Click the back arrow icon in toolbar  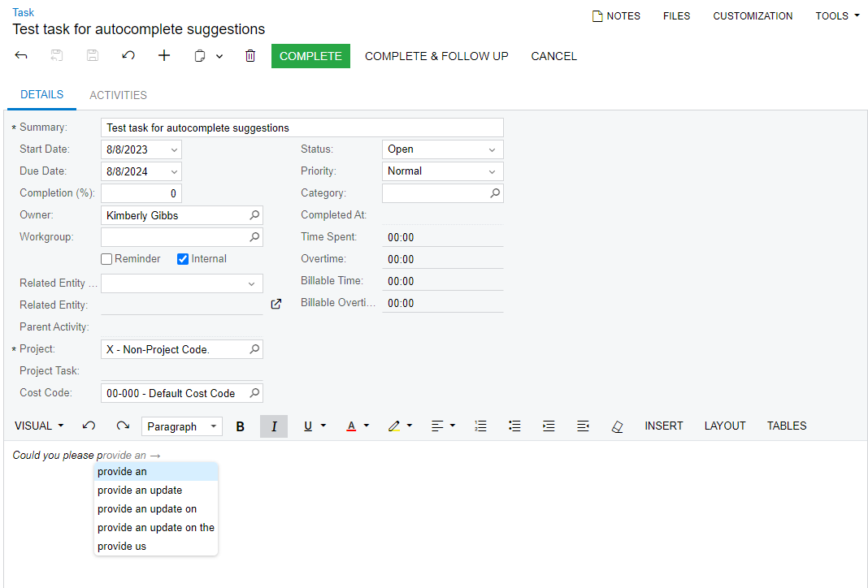21,56
